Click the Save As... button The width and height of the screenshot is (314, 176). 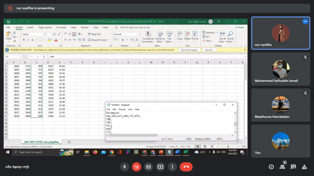coord(209,50)
